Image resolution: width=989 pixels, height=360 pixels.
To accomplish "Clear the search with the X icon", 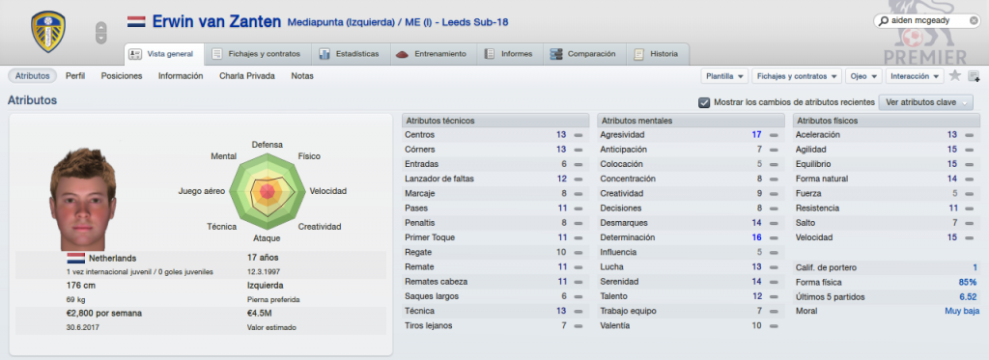I will (x=974, y=21).
